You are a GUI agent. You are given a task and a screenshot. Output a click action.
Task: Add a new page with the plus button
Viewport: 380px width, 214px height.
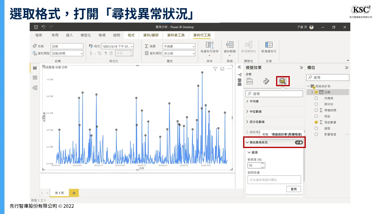pyautogui.click(x=74, y=193)
